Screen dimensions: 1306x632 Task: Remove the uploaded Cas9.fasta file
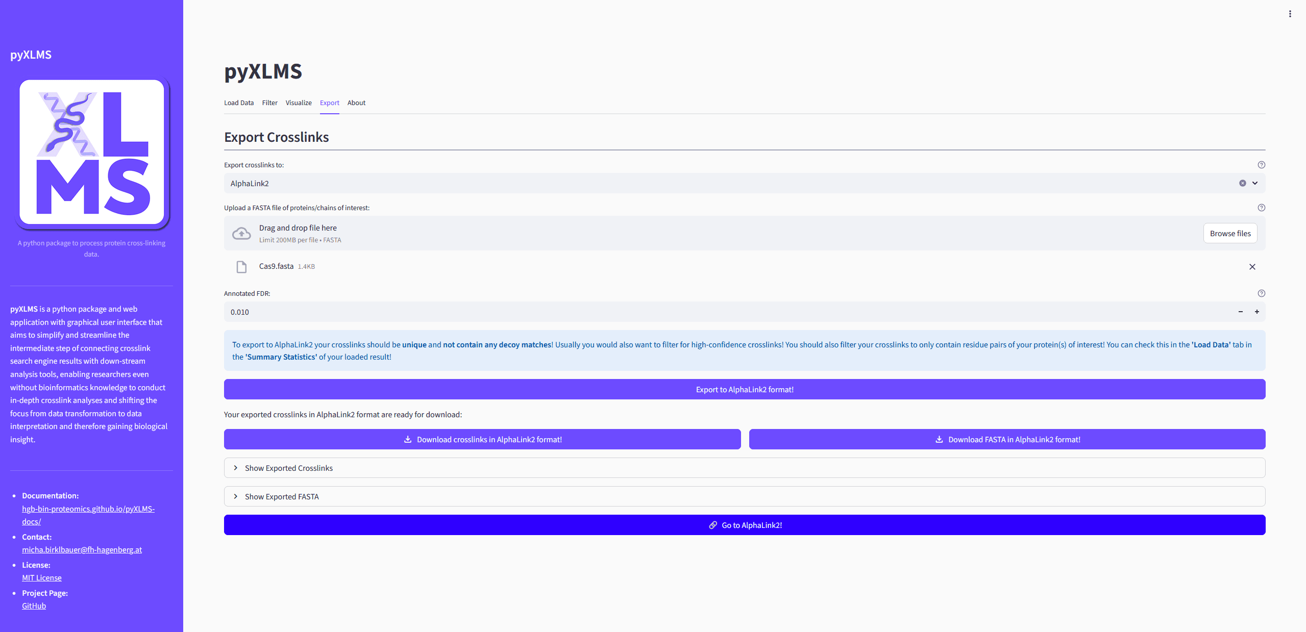1252,267
